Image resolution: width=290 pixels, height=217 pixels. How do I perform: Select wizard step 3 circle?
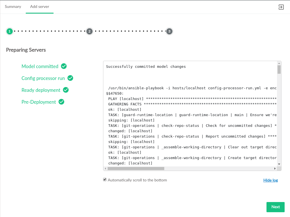click(169, 31)
